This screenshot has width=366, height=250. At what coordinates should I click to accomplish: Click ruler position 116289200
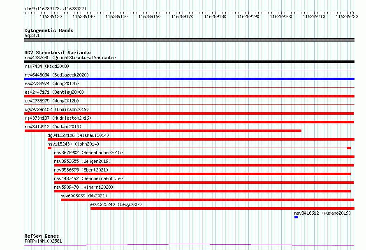(x=281, y=16)
